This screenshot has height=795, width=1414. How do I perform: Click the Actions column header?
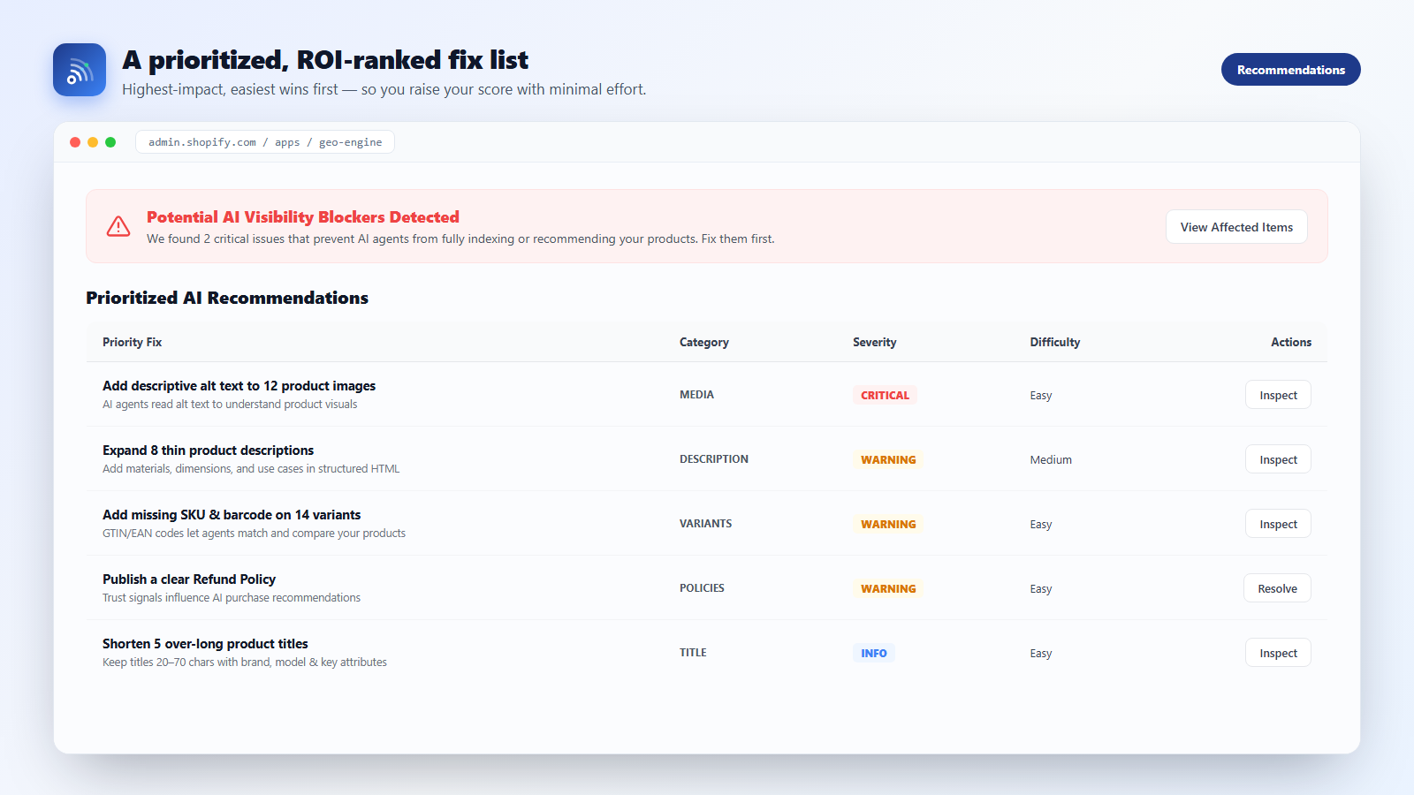[1291, 342]
